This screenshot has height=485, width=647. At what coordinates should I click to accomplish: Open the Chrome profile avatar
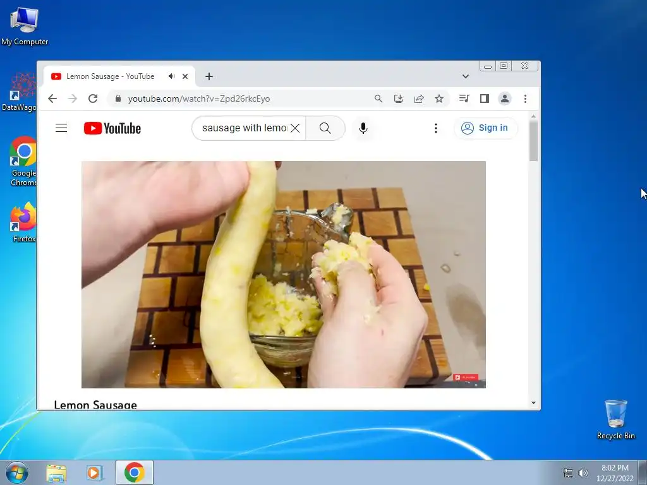click(x=505, y=99)
